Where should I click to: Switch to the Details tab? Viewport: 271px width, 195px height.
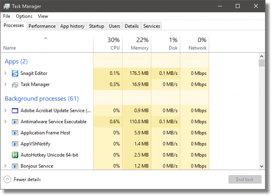pyautogui.click(x=131, y=26)
